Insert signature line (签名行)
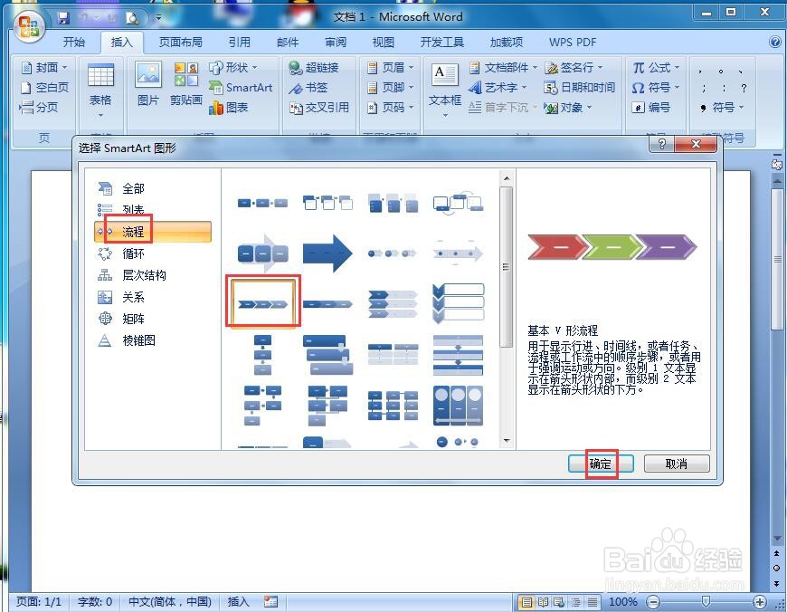 pyautogui.click(x=574, y=67)
